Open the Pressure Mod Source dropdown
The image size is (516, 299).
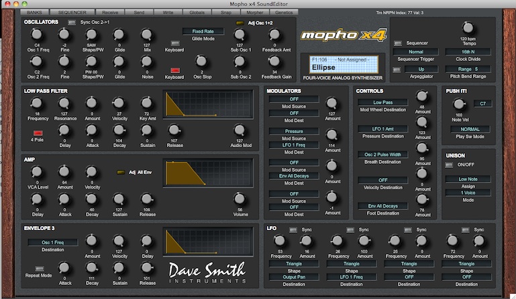coord(294,131)
